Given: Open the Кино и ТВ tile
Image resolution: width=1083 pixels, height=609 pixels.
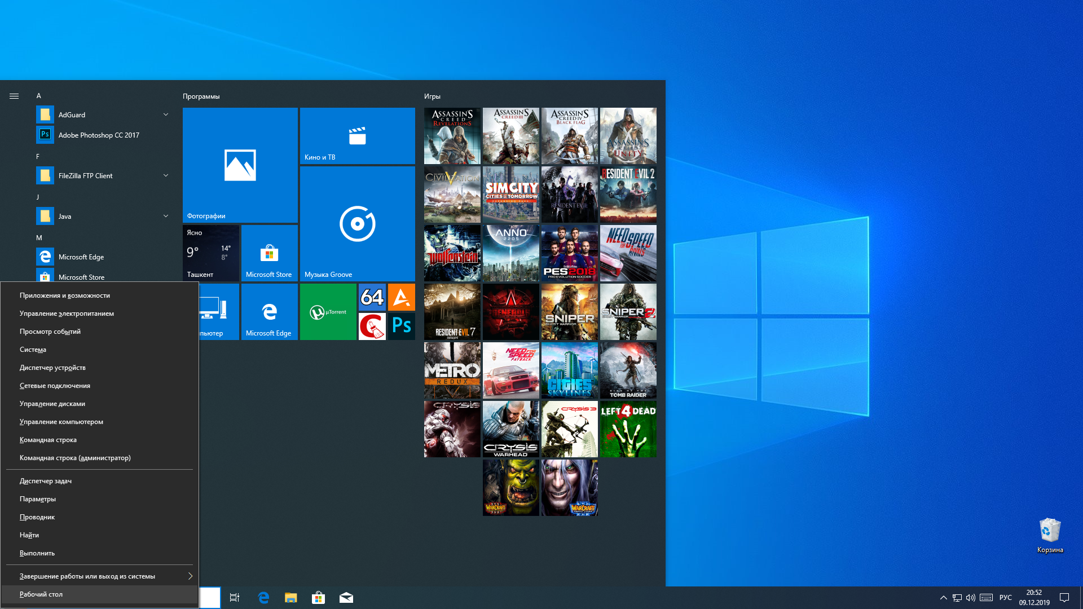Looking at the screenshot, I should (x=358, y=136).
